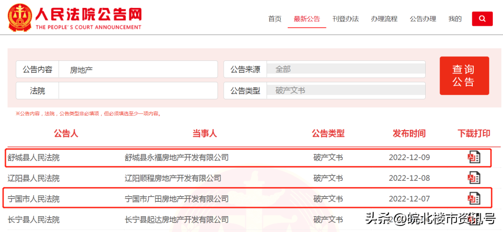Open the People's Court Announcement logo

(75, 17)
